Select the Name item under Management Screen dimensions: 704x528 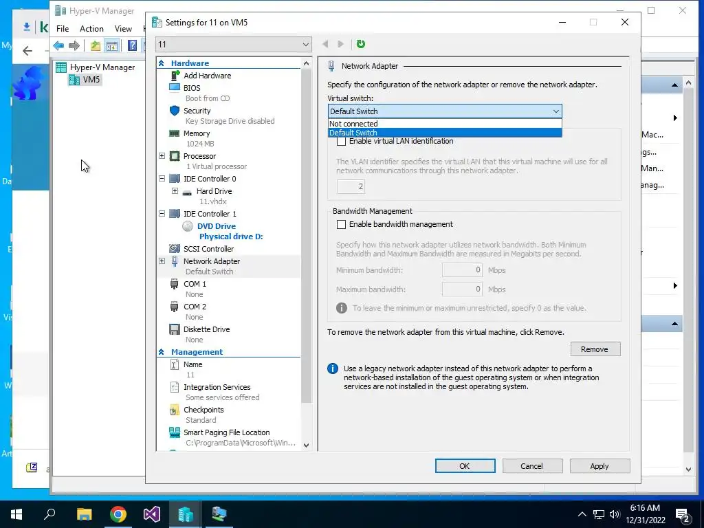click(x=192, y=364)
